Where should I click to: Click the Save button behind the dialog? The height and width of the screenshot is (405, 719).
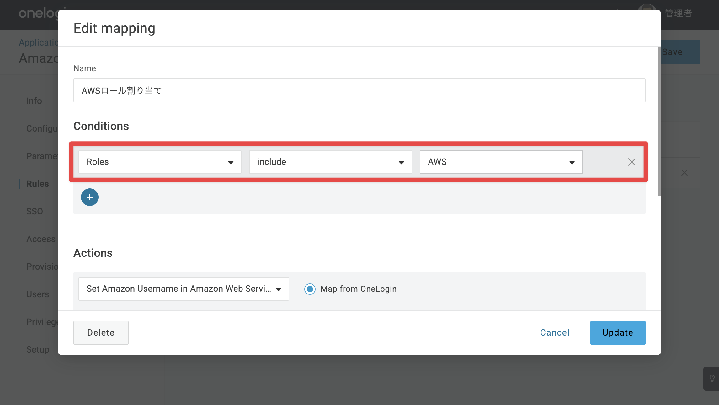[x=680, y=52]
